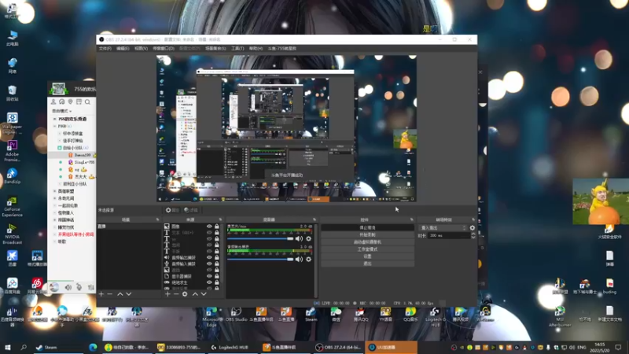
Task: Open transition properties gear icon
Action: [473, 228]
